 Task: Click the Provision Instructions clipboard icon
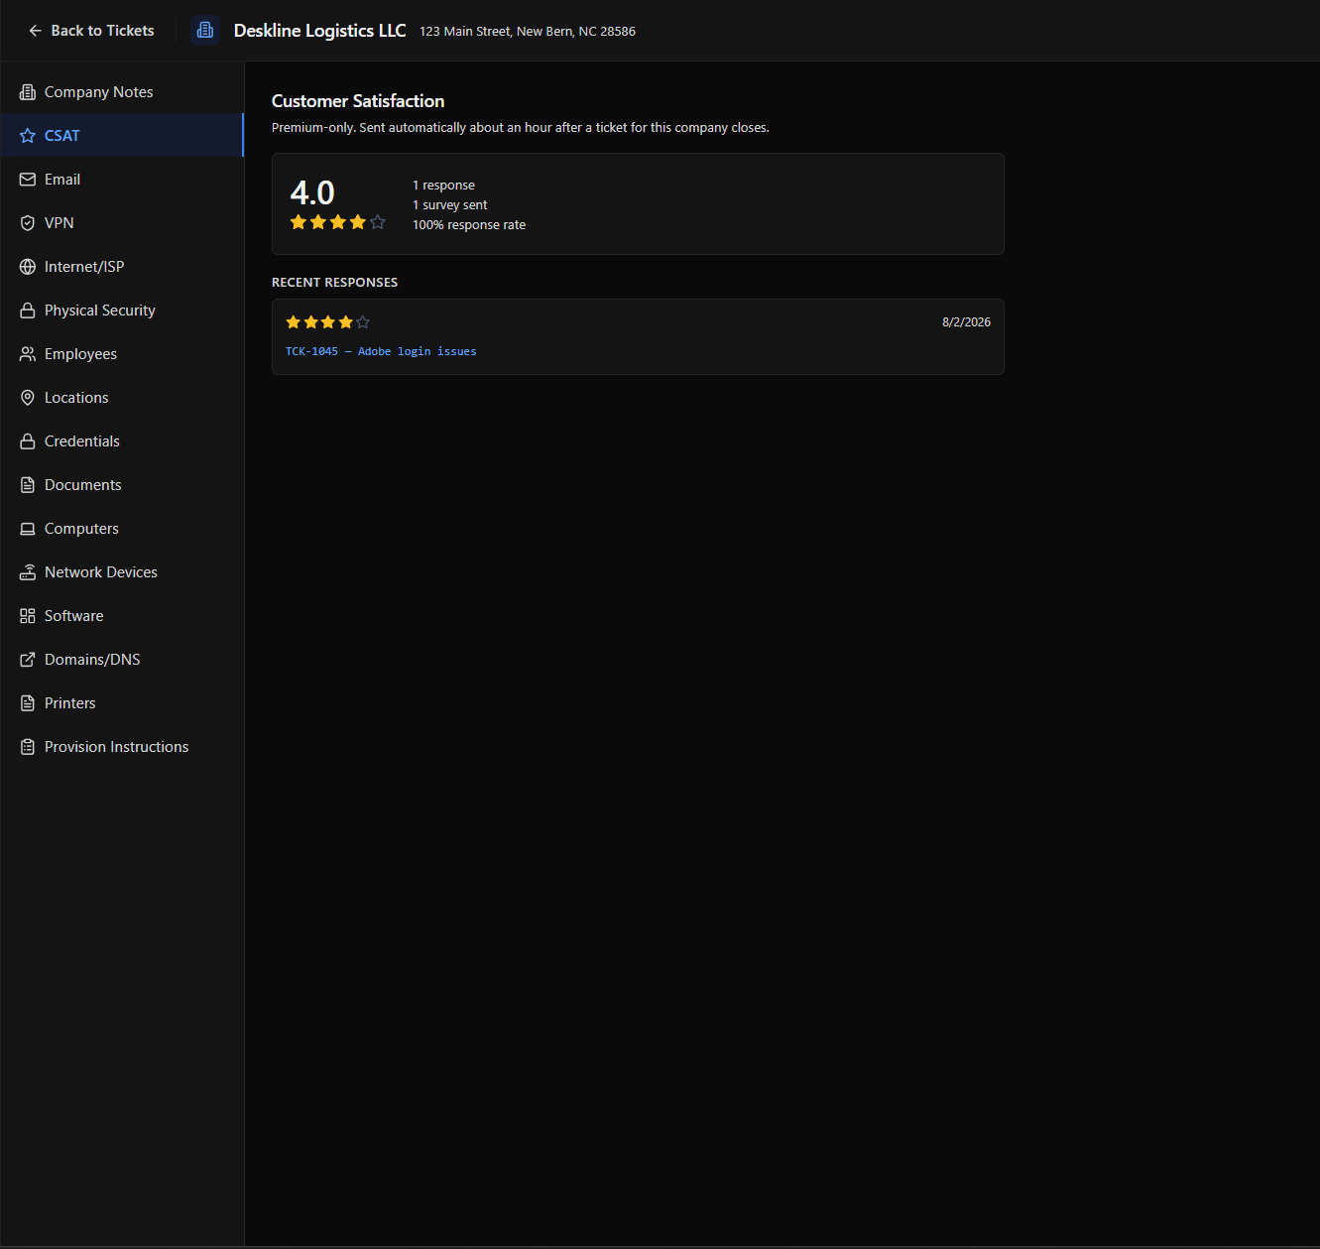28,747
